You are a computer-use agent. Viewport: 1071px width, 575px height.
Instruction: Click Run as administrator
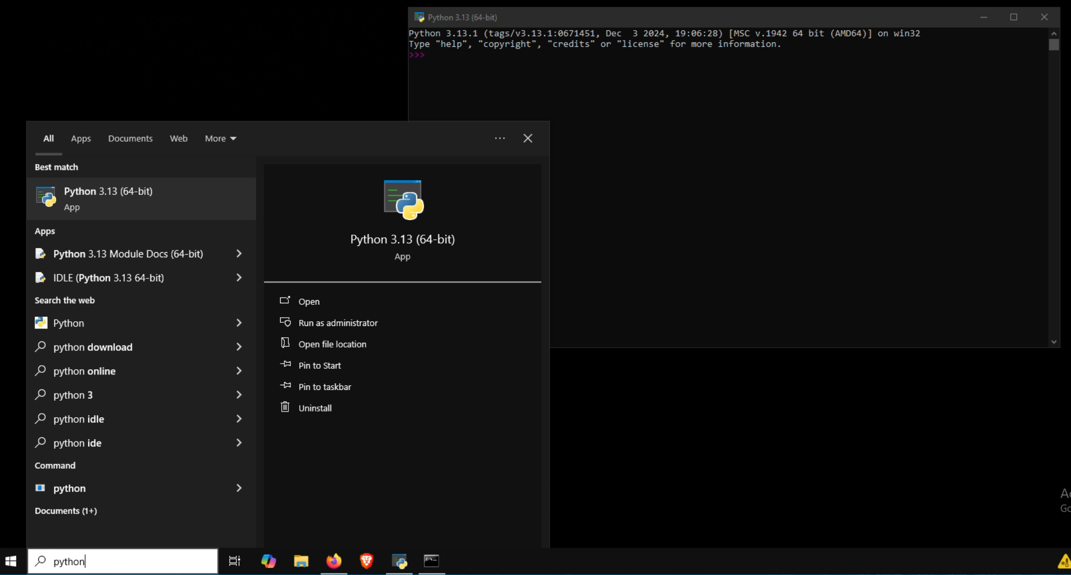point(337,323)
